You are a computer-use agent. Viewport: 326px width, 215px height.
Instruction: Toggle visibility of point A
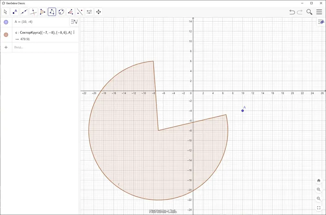6,22
